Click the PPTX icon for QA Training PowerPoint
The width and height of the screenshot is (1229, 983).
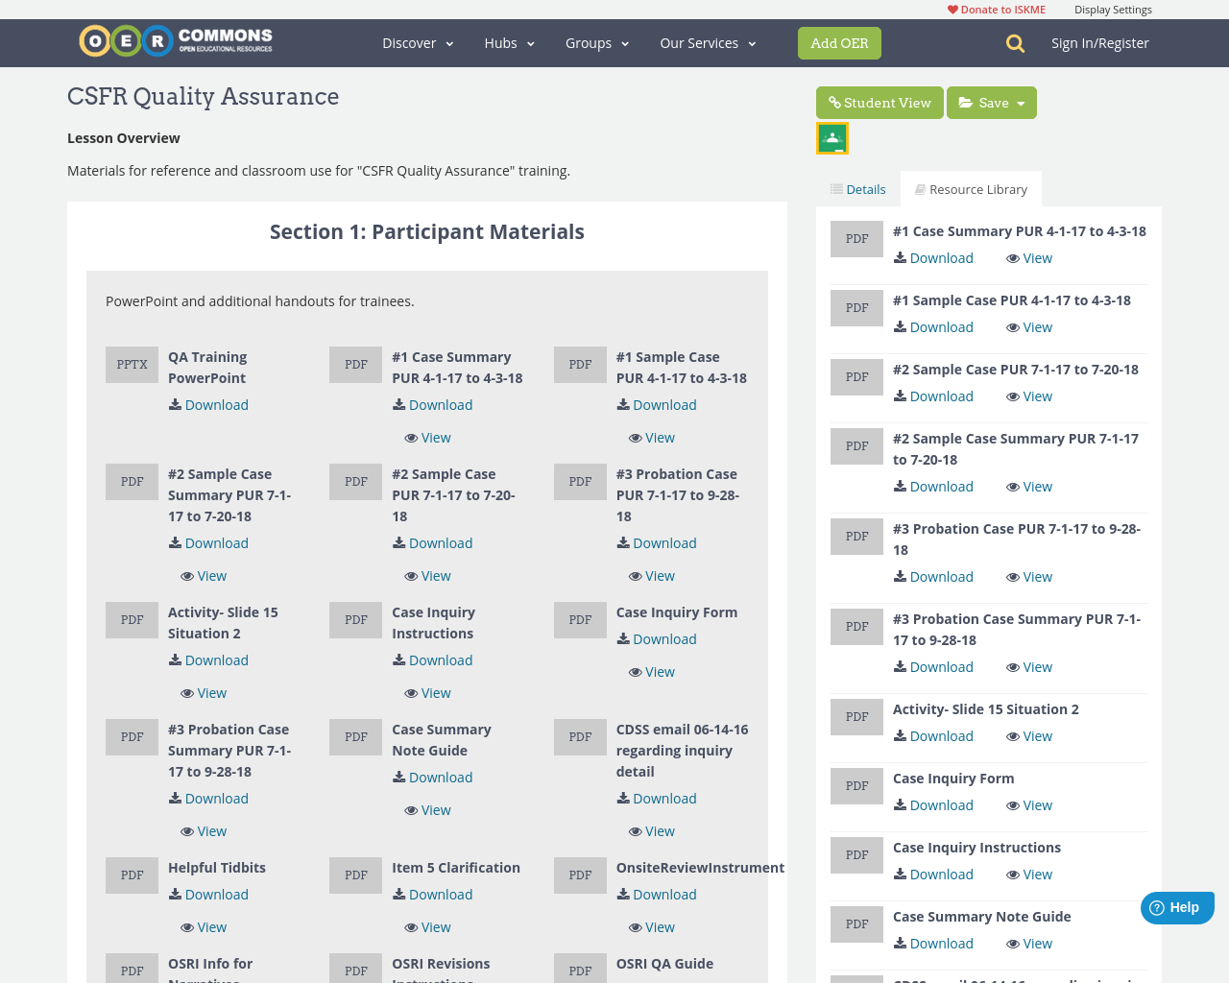pos(132,364)
